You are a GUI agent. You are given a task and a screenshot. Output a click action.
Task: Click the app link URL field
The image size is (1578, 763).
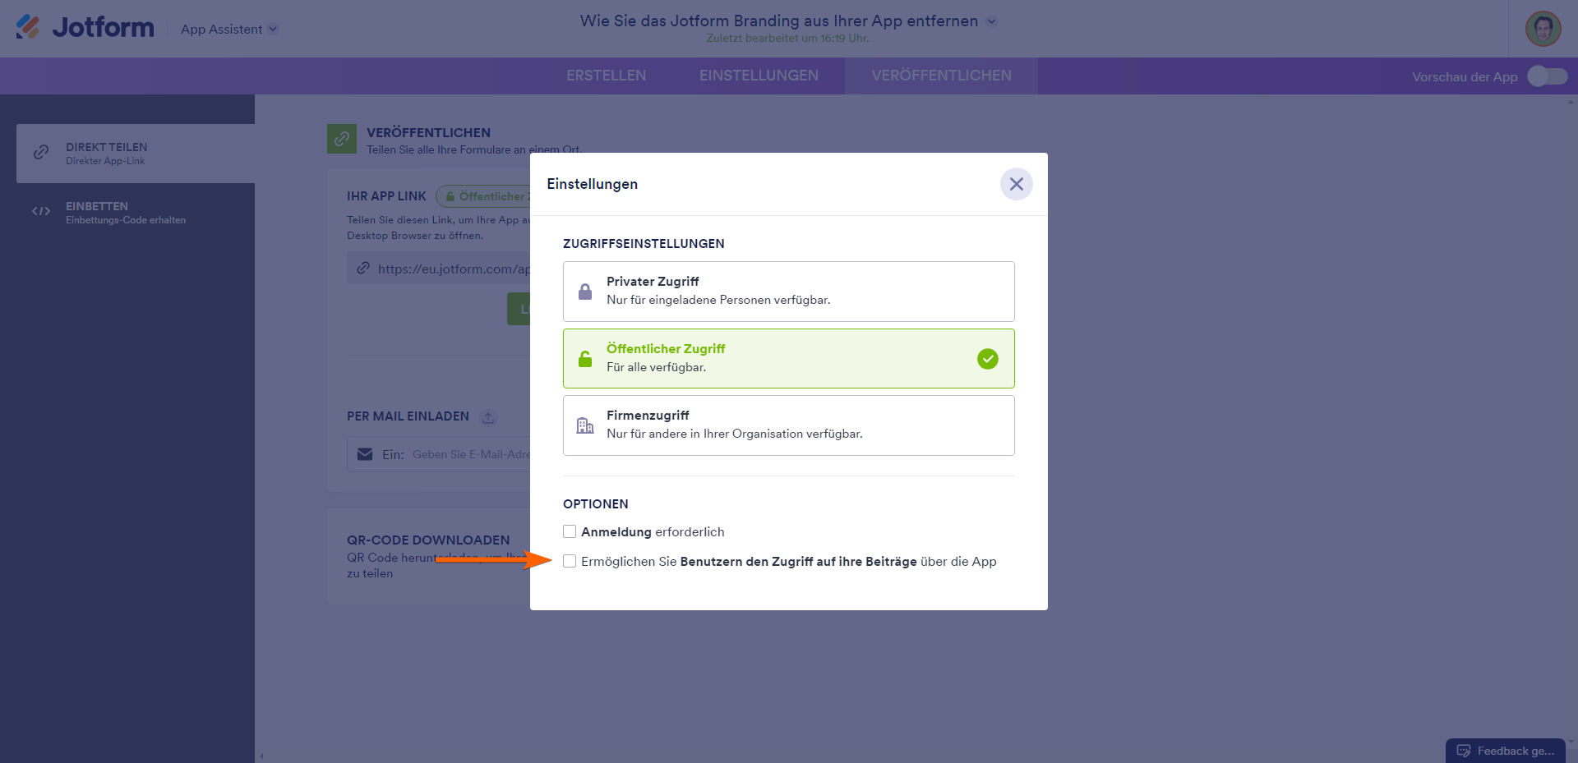pyautogui.click(x=439, y=269)
